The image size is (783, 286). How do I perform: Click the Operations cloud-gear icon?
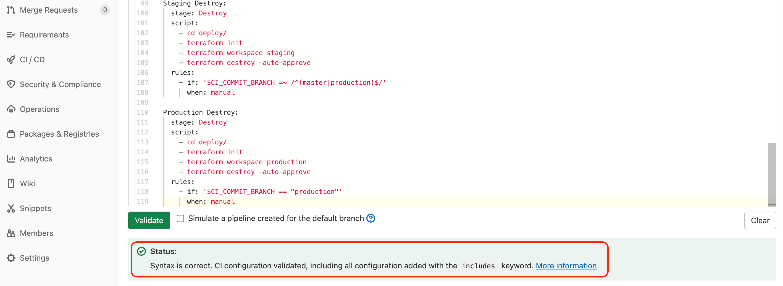11,109
